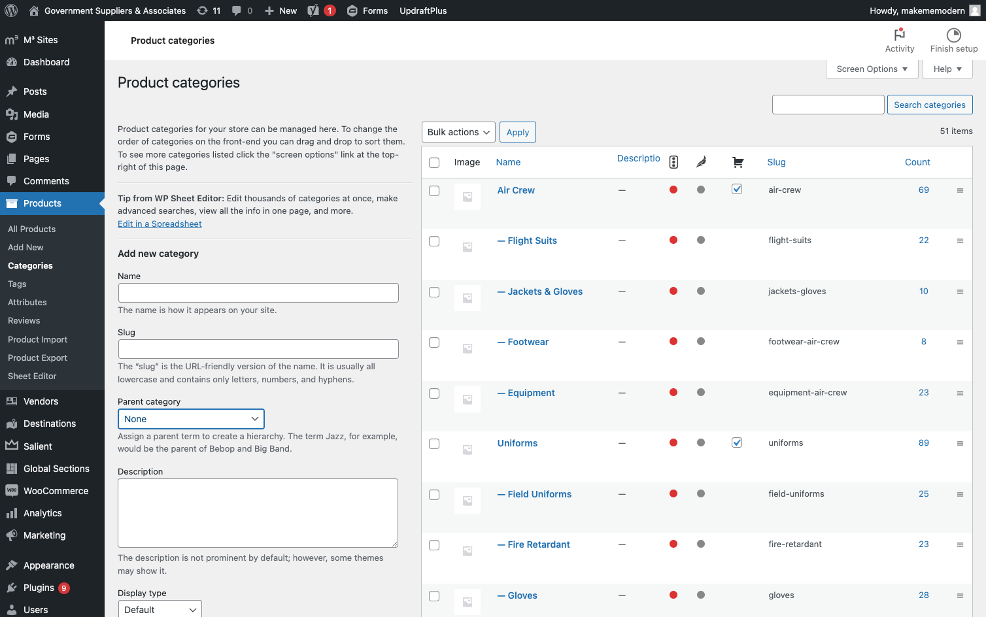Open the updates icon showing 11
This screenshot has height=617, width=986.
(209, 10)
